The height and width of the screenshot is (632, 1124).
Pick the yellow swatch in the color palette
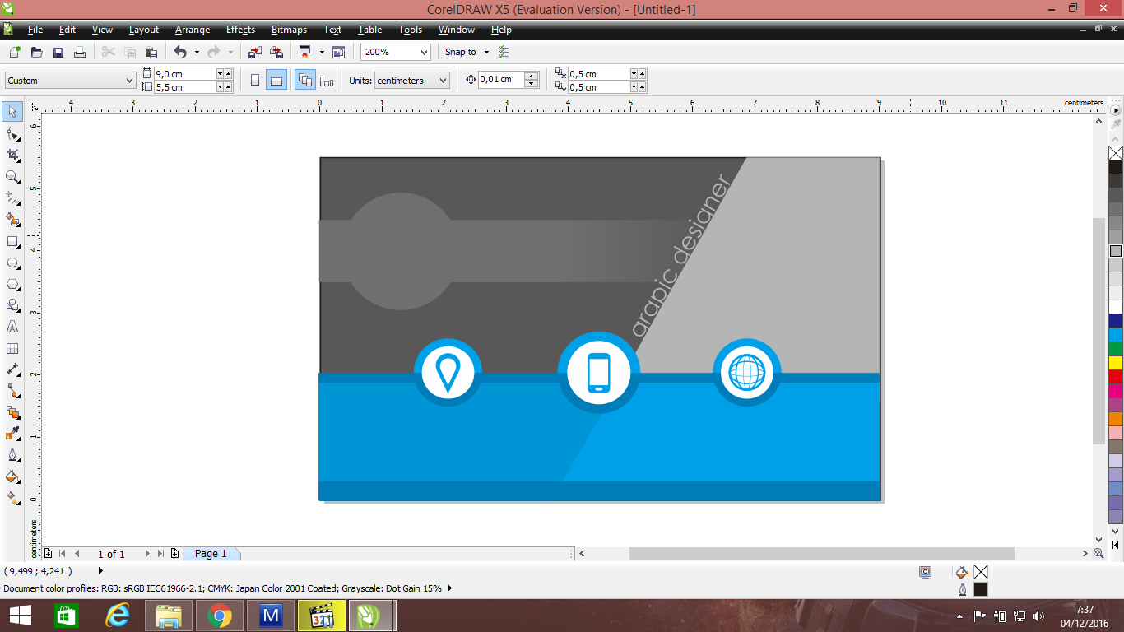[1116, 362]
